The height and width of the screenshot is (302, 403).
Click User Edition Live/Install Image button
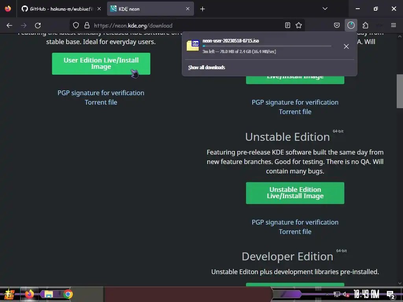101,64
